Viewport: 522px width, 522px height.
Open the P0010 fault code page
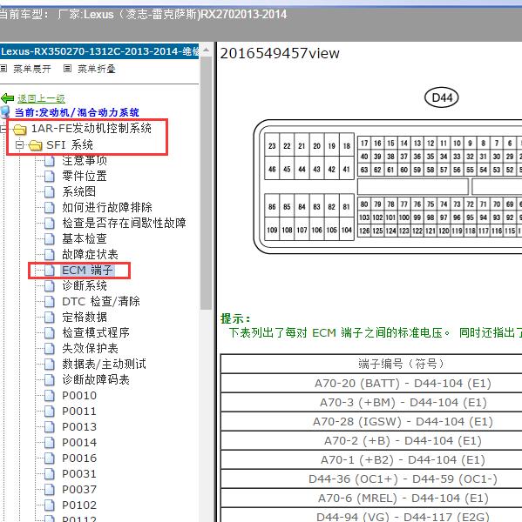pos(79,396)
